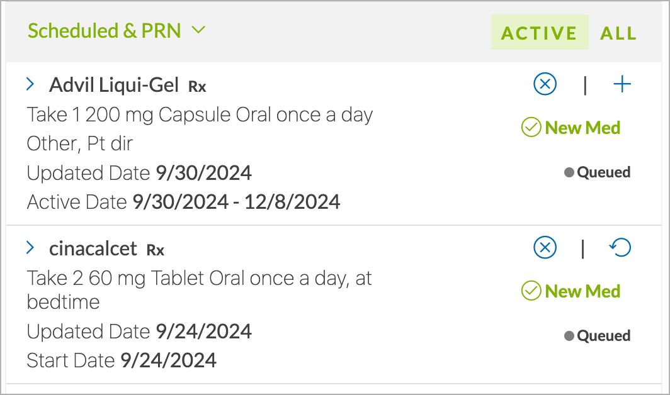Image resolution: width=670 pixels, height=395 pixels.
Task: Click the Queued status dot for Advil Liqui-Gel
Action: click(x=569, y=172)
